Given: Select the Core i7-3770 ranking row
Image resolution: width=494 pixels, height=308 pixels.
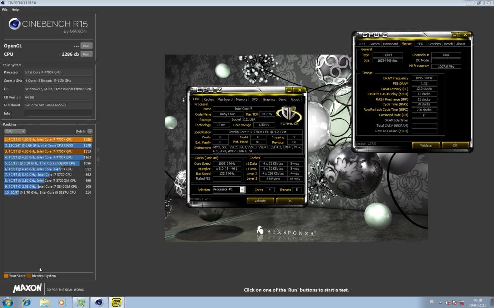Looking at the screenshot, I should [48, 175].
